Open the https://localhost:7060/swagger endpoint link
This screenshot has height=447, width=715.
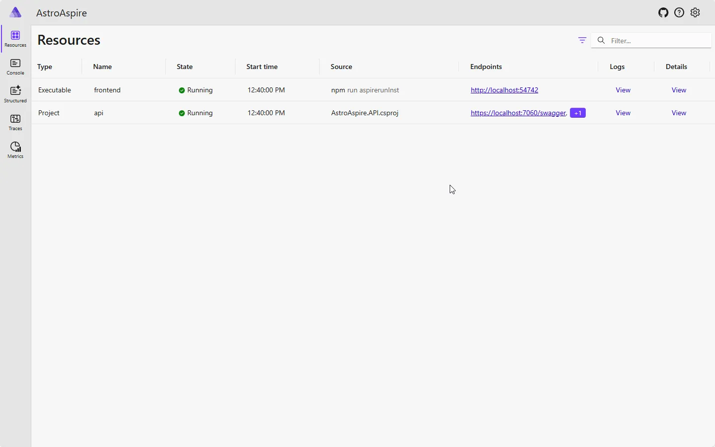coord(518,113)
